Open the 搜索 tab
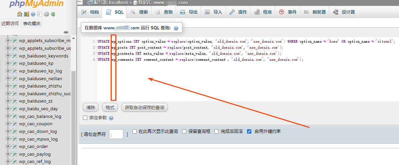The image size is (399, 165). click(x=139, y=12)
